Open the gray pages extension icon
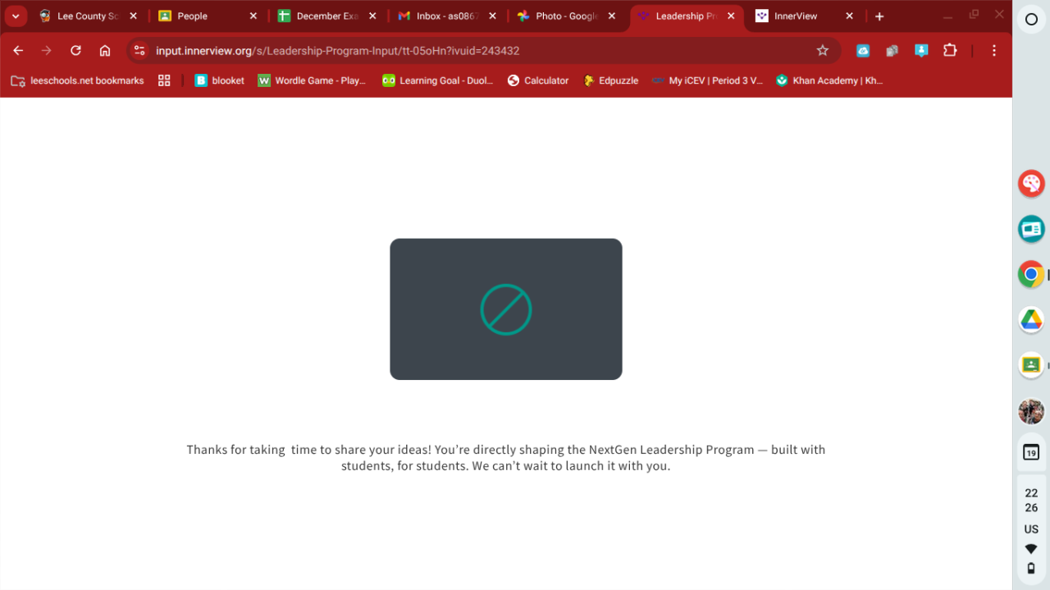The height and width of the screenshot is (590, 1050). coord(892,50)
